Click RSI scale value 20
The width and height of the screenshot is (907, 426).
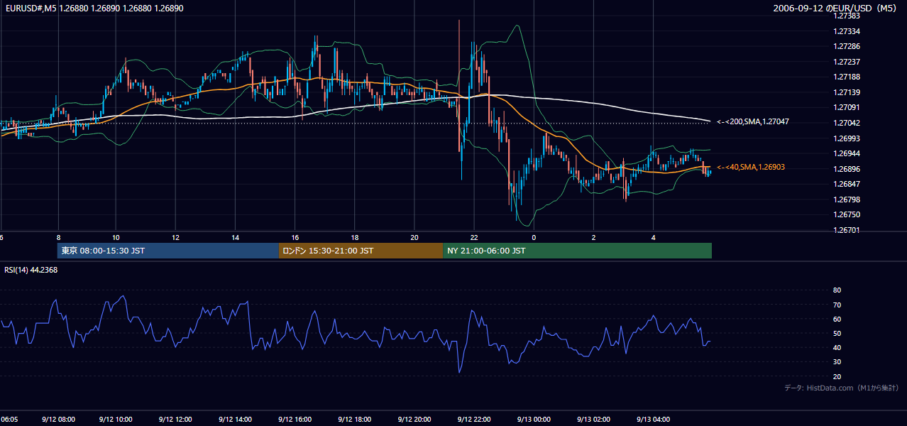[837, 376]
